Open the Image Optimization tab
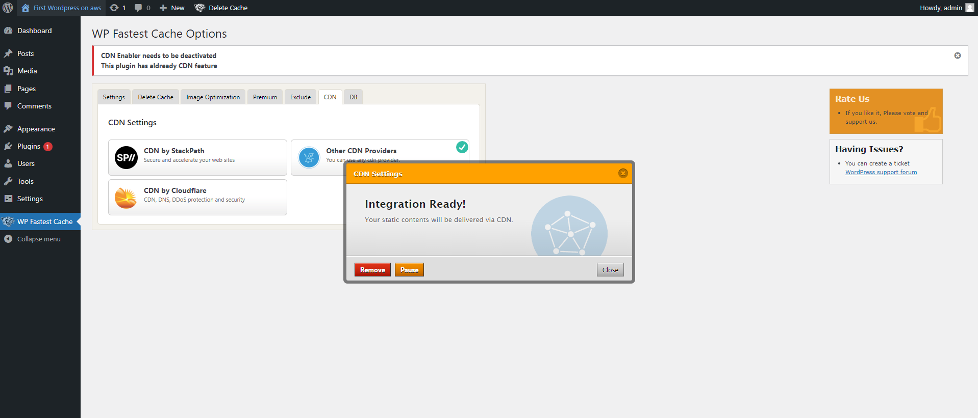Screen dimensions: 978x418 pos(213,97)
